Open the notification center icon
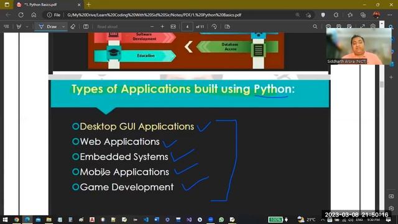This screenshot has height=224, width=398. (x=388, y=220)
